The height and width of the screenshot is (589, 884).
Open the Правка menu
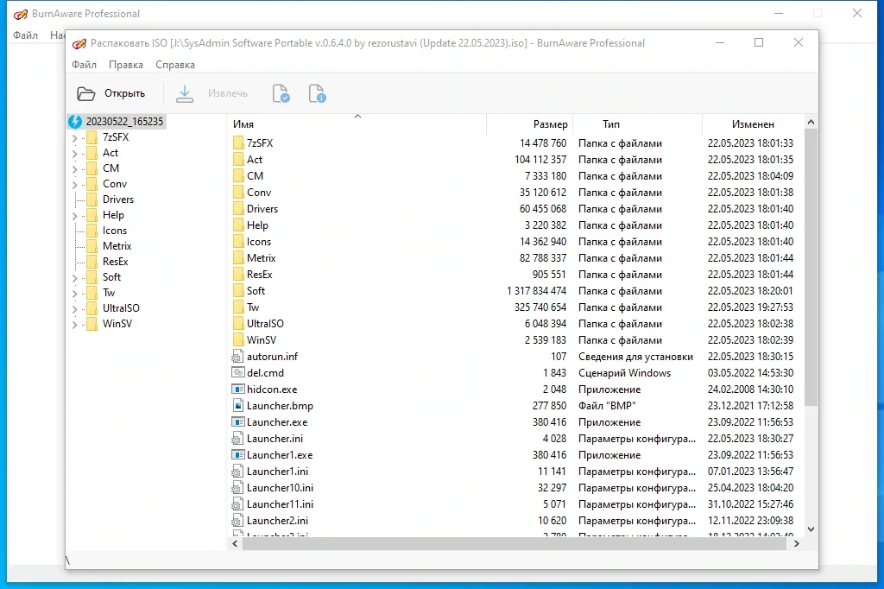click(126, 65)
